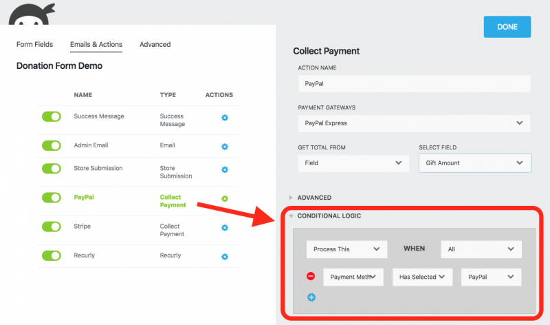550x325 pixels.
Task: Open the Has Selected comparator dropdown
Action: tap(422, 277)
